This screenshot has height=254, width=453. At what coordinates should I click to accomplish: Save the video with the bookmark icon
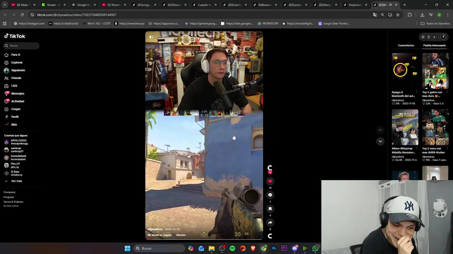tap(270, 209)
